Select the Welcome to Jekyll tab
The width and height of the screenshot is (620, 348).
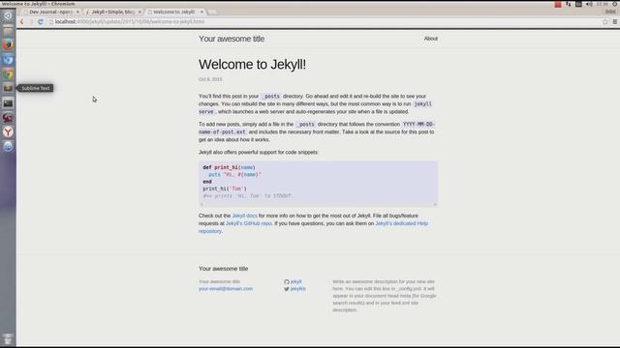point(174,12)
